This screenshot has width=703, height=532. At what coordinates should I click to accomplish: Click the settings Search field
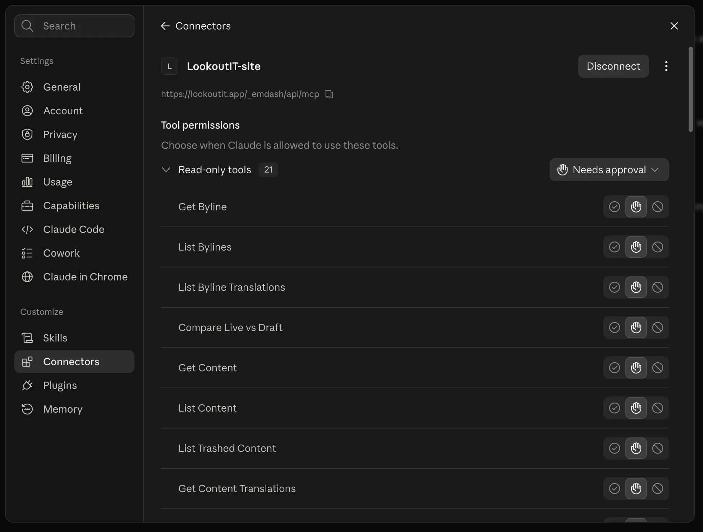(74, 26)
